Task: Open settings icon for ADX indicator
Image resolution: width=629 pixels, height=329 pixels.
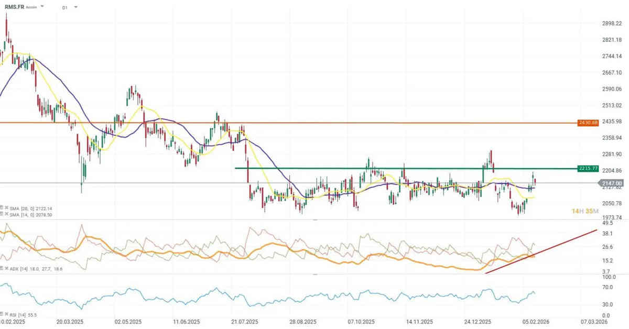Action: (x=2, y=268)
